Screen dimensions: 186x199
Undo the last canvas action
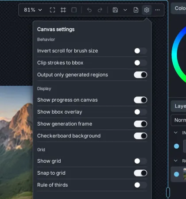89,10
